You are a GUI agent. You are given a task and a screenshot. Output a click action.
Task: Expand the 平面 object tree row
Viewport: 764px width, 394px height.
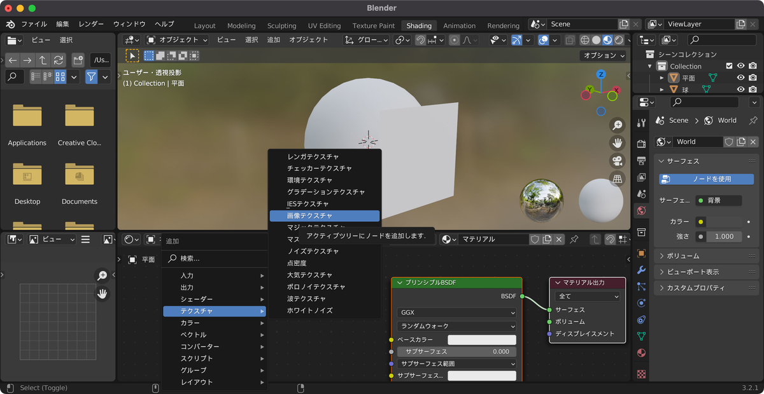coord(661,78)
